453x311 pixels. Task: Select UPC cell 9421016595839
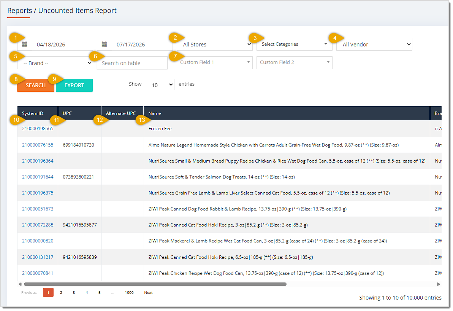pyautogui.click(x=80, y=257)
